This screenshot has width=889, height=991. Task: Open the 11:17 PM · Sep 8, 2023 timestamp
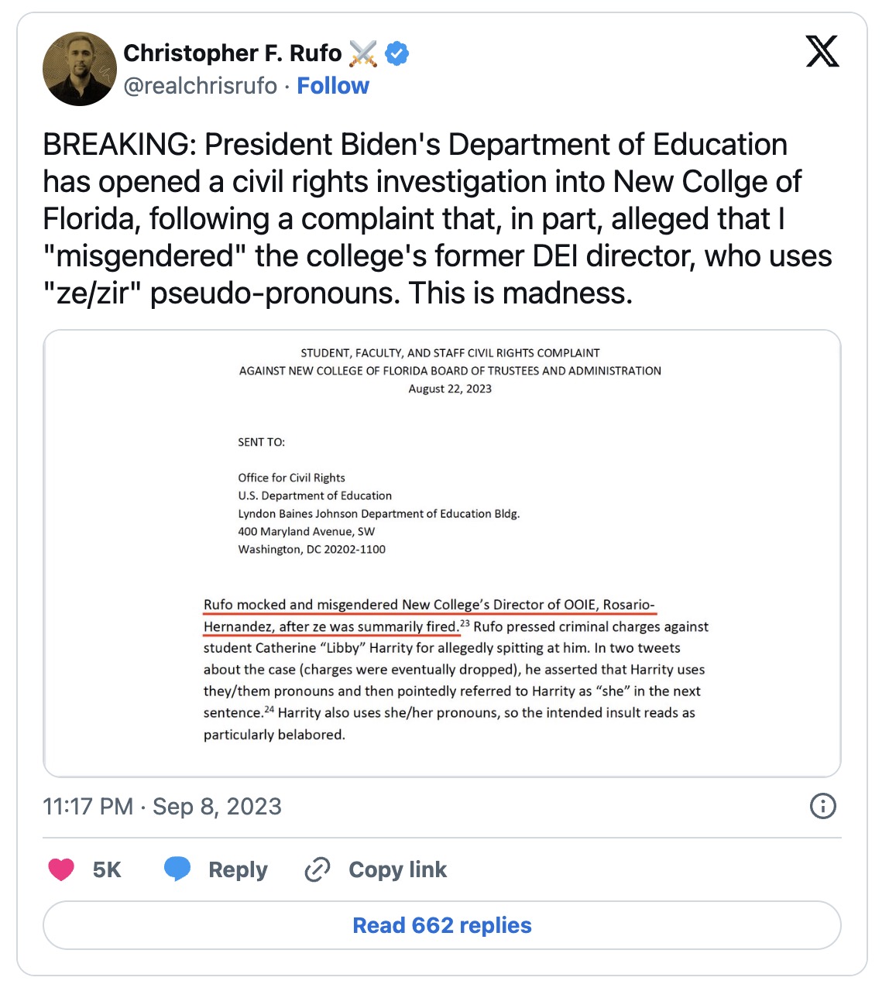(162, 806)
